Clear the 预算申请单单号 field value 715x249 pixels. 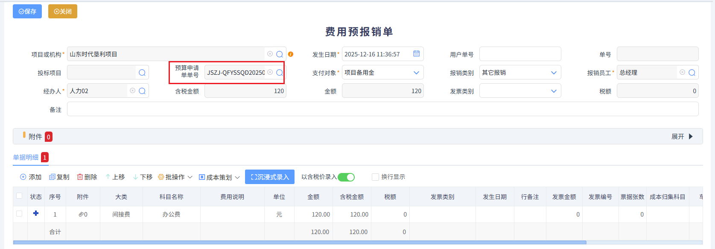click(270, 73)
